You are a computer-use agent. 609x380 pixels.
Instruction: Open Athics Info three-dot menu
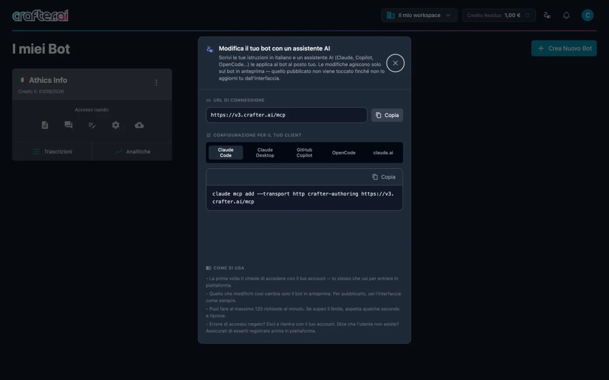click(156, 82)
